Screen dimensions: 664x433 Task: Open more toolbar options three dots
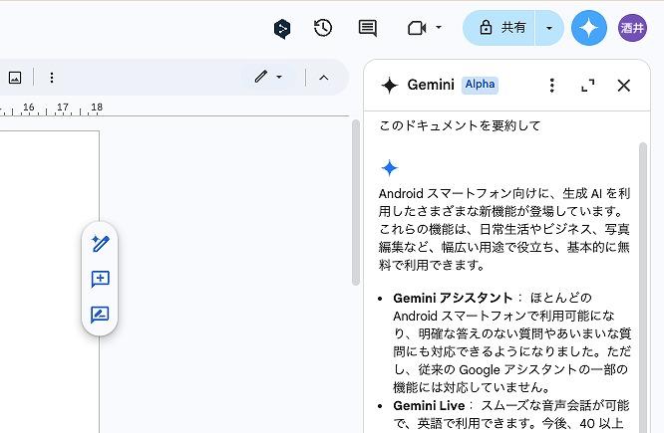coord(51,78)
